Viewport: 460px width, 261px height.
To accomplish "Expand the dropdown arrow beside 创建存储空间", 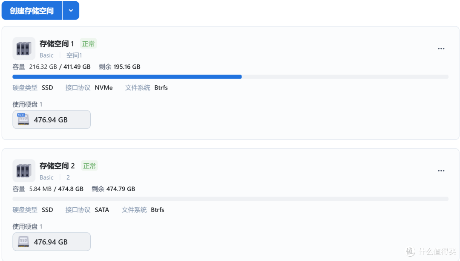I will click(71, 11).
